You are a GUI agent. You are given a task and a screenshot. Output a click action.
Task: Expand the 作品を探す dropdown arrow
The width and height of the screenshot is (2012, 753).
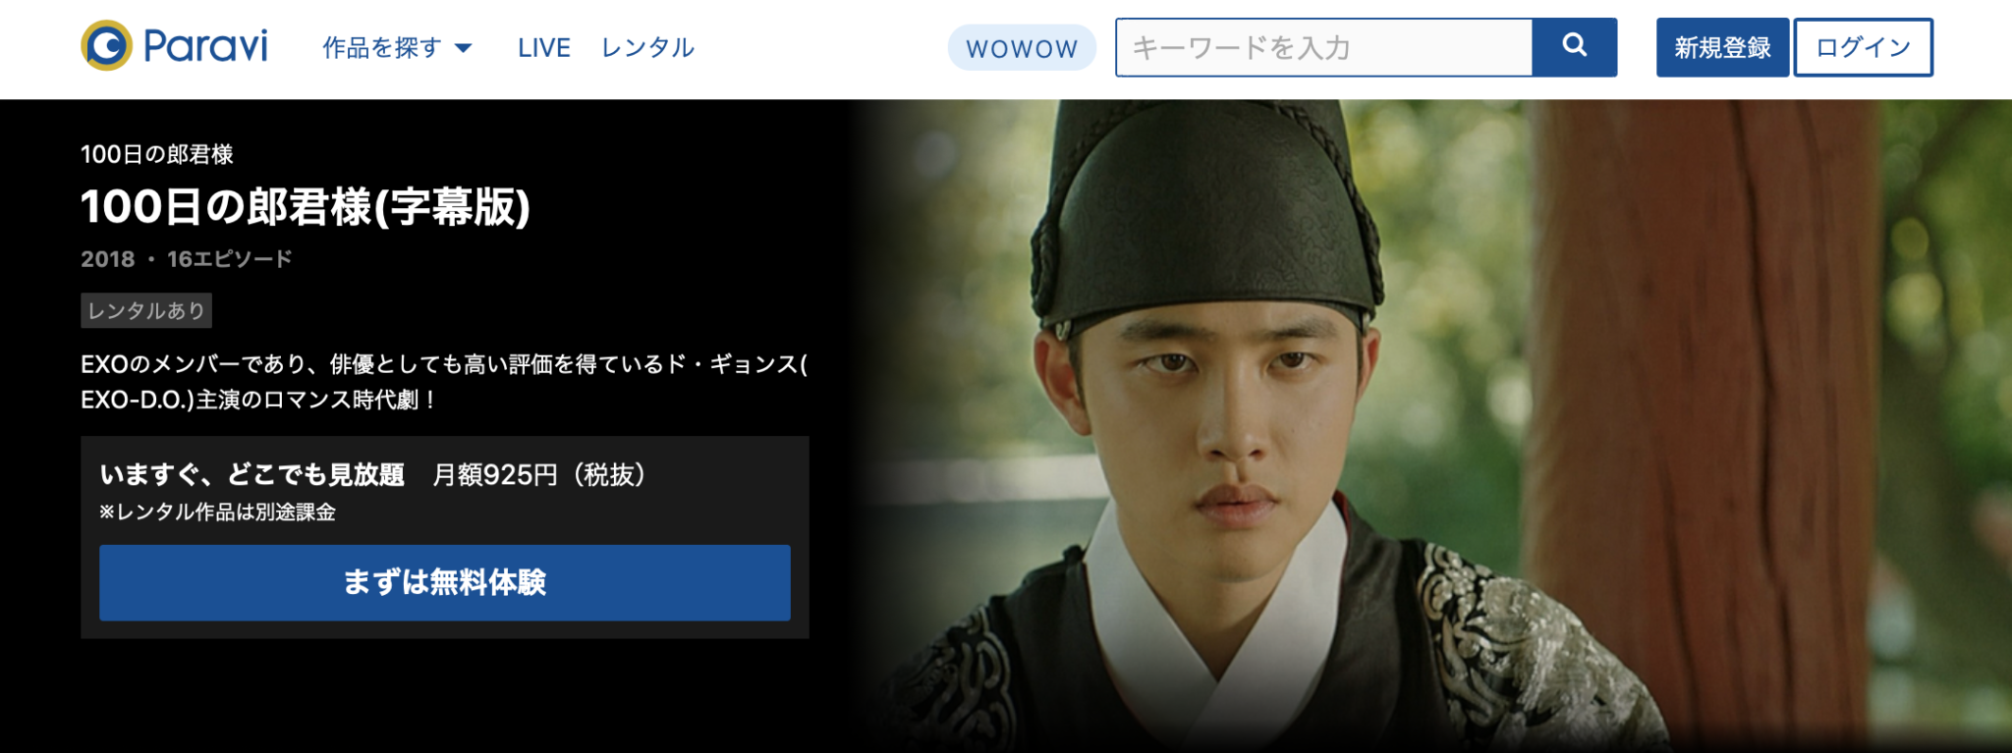pyautogui.click(x=464, y=48)
